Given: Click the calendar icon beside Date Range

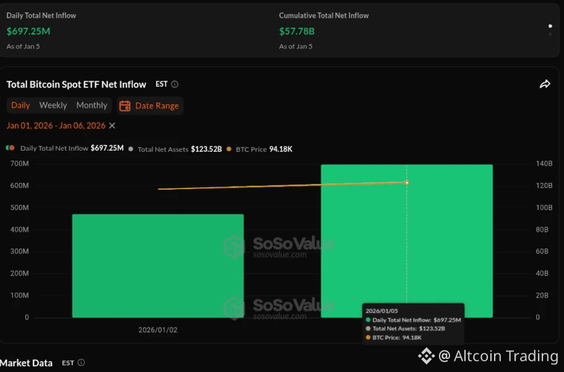Looking at the screenshot, I should 125,106.
